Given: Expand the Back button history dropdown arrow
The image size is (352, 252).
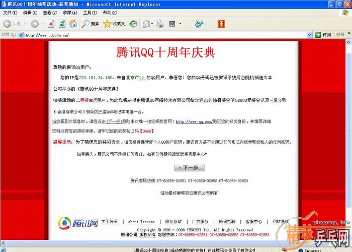Looking at the screenshot, I should [x=25, y=24].
